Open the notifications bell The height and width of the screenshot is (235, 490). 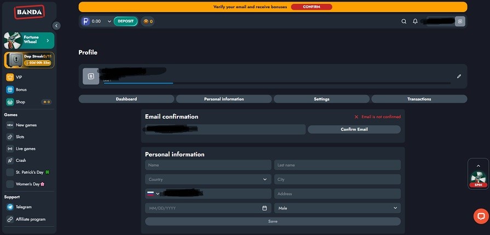415,21
